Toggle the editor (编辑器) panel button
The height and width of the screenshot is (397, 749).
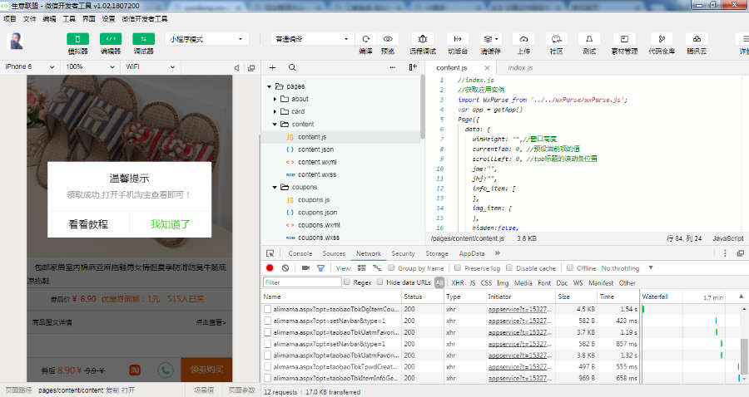pos(111,39)
